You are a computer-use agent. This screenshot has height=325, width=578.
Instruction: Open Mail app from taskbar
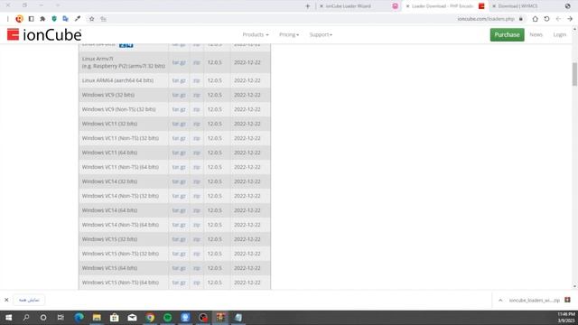tap(132, 317)
